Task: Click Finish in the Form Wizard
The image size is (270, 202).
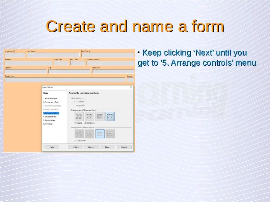Action: (x=108, y=147)
